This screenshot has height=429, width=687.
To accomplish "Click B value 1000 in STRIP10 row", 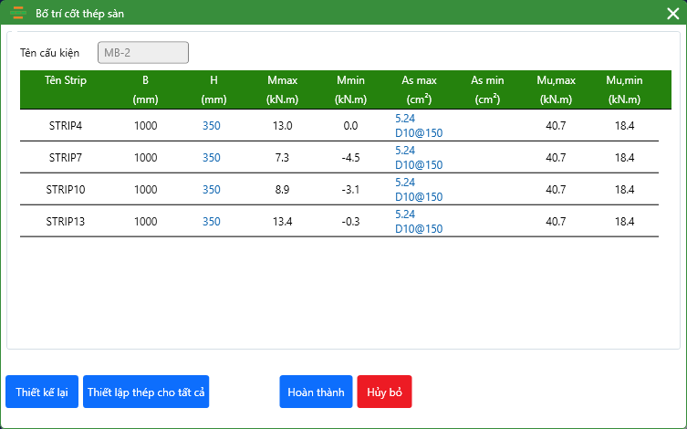I will pos(145,190).
